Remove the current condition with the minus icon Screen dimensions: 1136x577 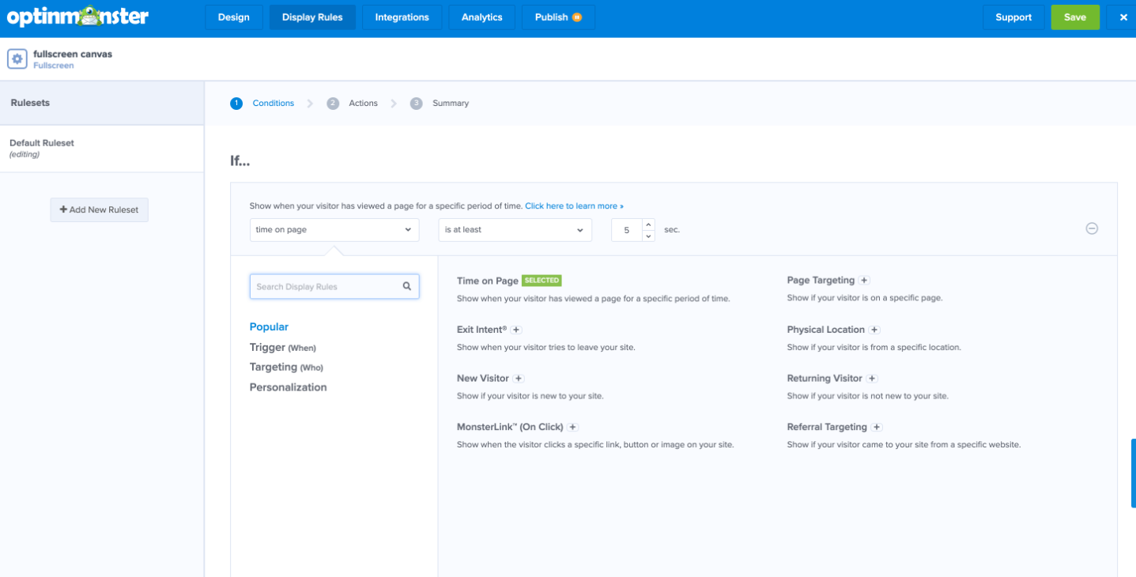(1092, 228)
